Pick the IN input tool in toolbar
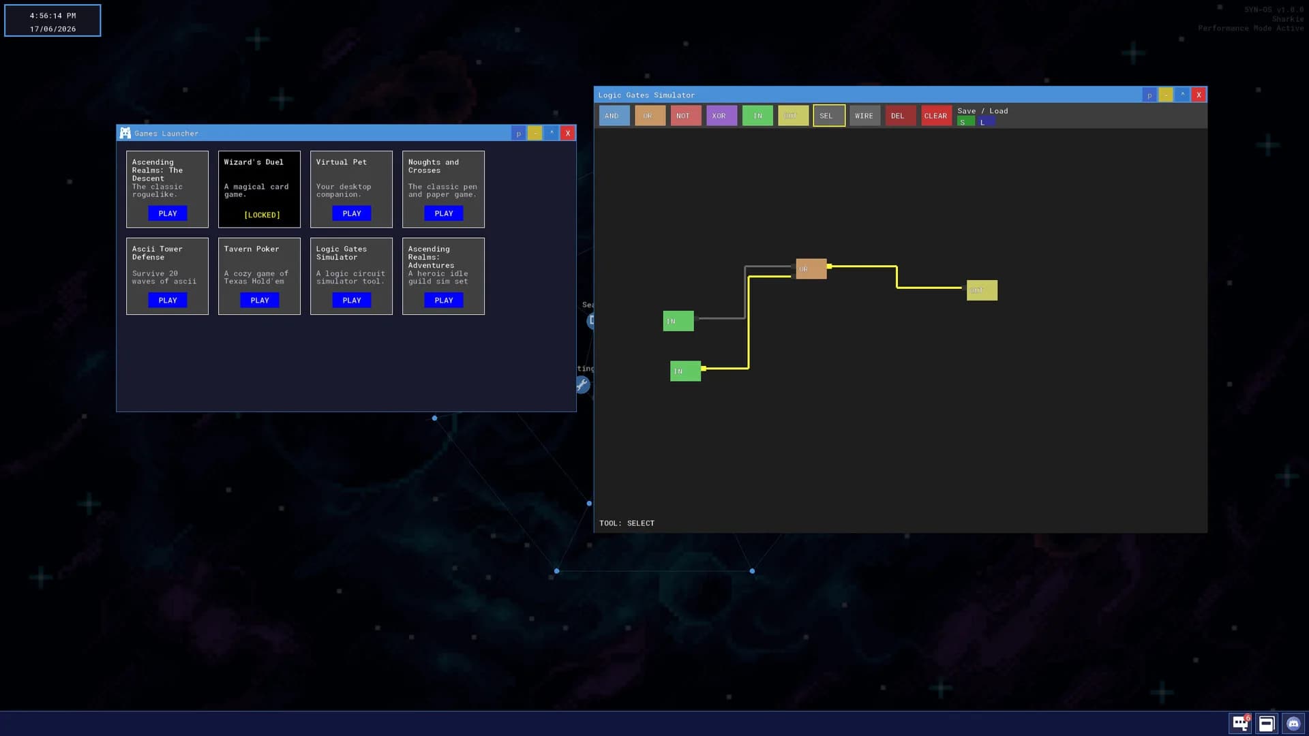Image resolution: width=1309 pixels, height=736 pixels. click(757, 116)
